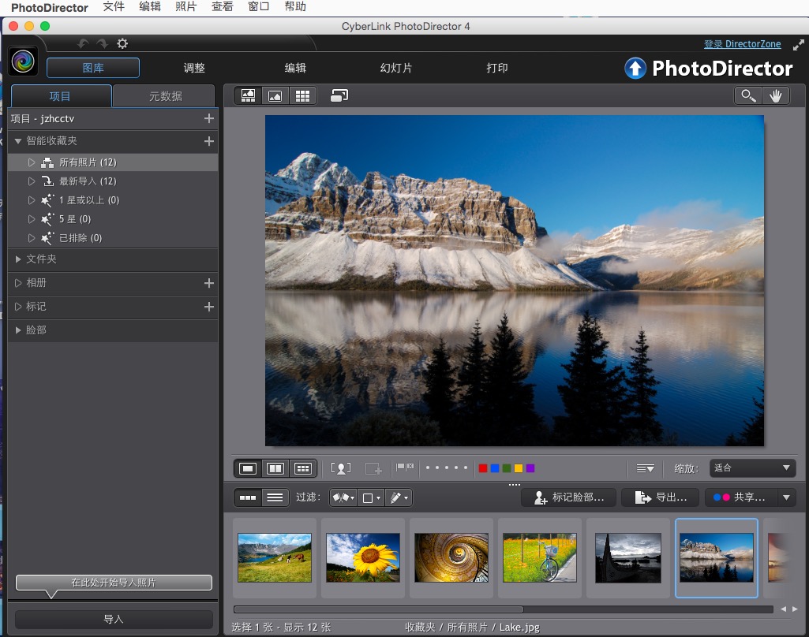Switch to the 元数据 metadata tab
The width and height of the screenshot is (809, 637).
click(x=165, y=96)
